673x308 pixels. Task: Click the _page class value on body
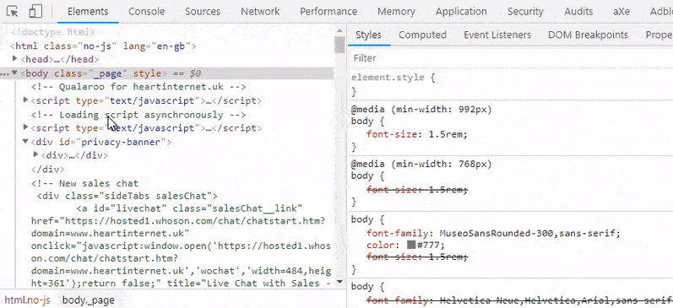(107, 73)
